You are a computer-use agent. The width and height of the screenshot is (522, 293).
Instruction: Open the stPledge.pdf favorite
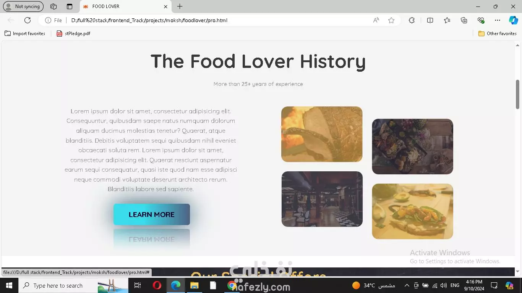pos(73,34)
